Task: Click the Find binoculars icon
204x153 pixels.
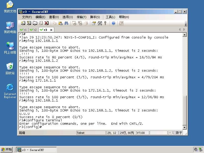Action: tap(66, 23)
